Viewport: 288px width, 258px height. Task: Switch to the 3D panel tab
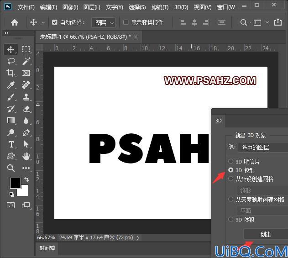tap(218, 121)
